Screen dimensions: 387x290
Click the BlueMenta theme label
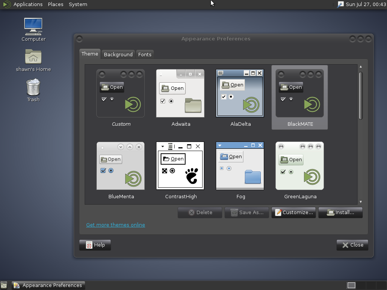coord(121,196)
